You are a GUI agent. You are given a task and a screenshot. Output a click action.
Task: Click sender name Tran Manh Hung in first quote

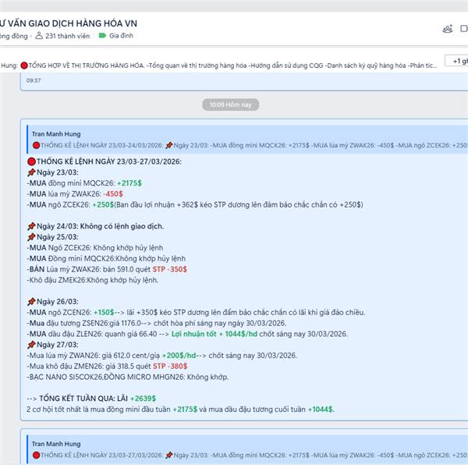pyautogui.click(x=56, y=134)
